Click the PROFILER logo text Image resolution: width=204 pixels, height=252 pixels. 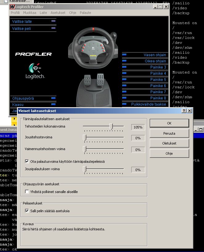click(34, 54)
